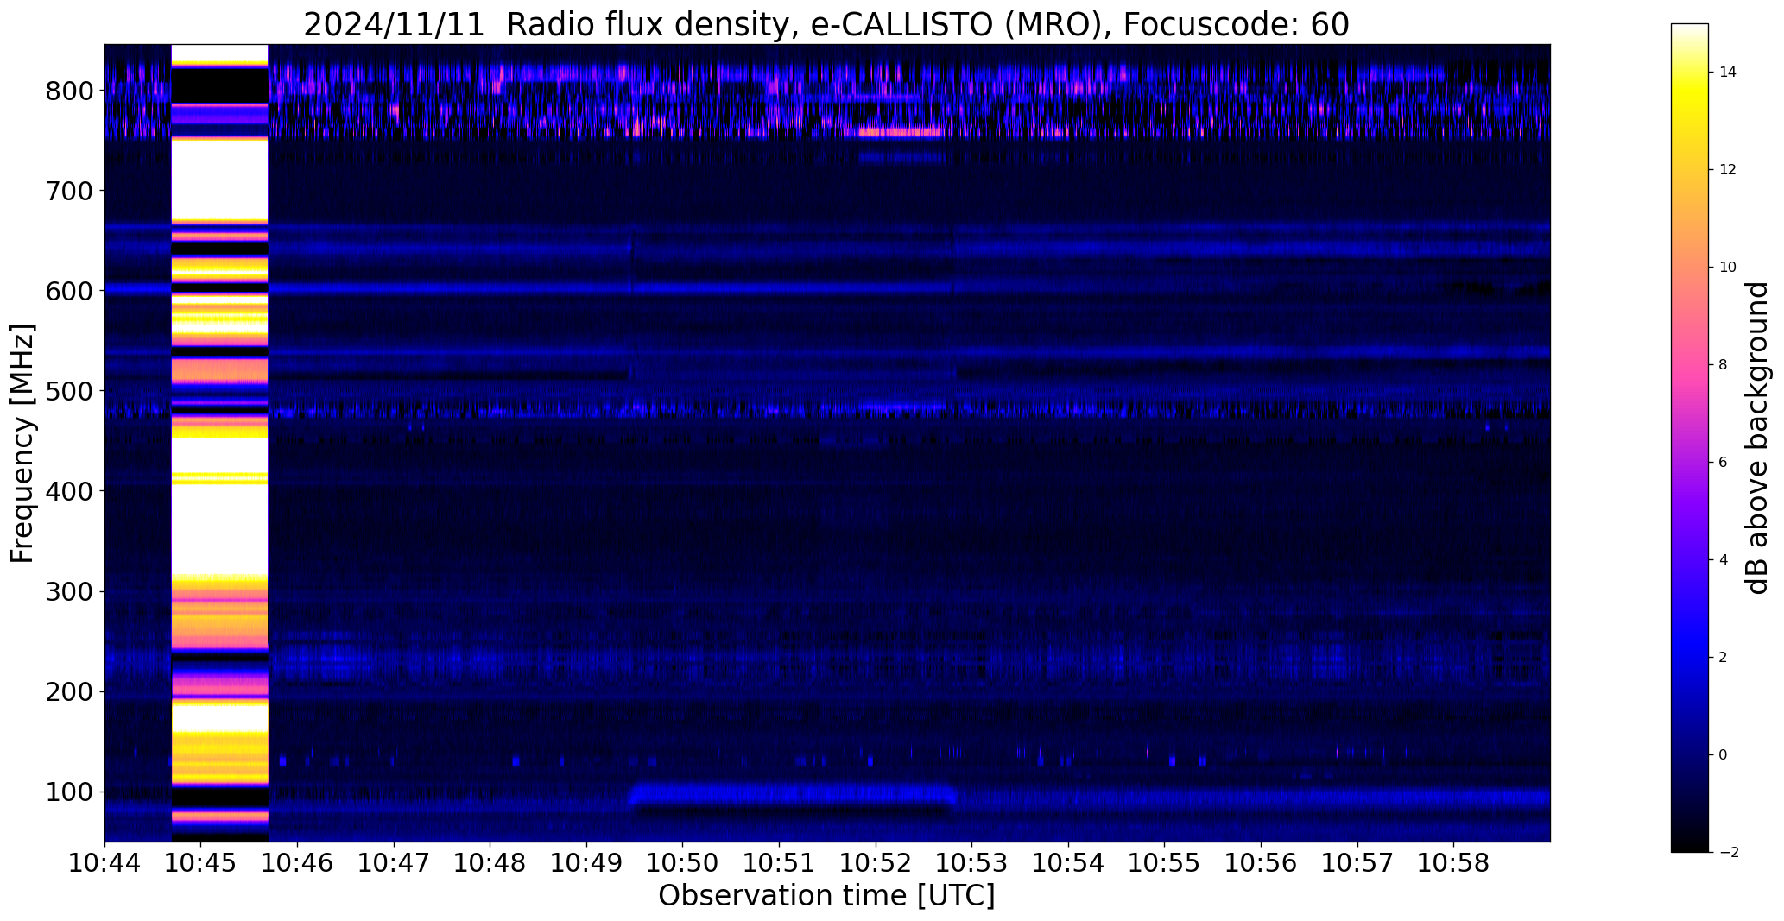
Task: Click the 10:50 time tick label
Action: pos(683,863)
